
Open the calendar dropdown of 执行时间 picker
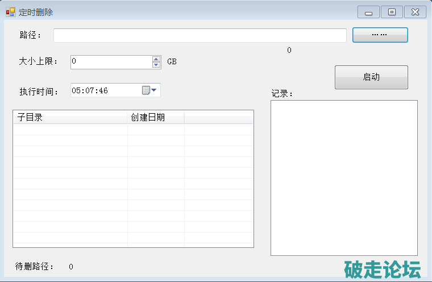point(149,90)
